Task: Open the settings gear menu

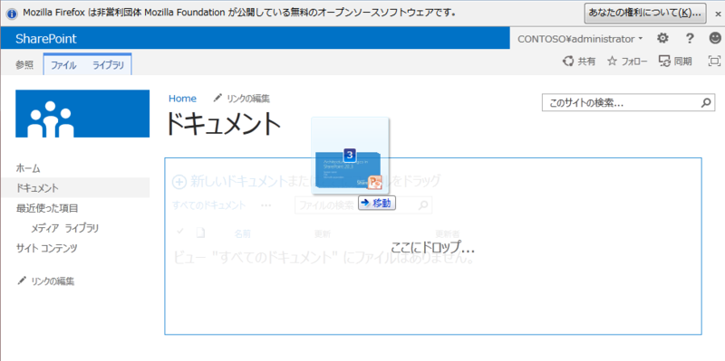Action: click(x=663, y=38)
